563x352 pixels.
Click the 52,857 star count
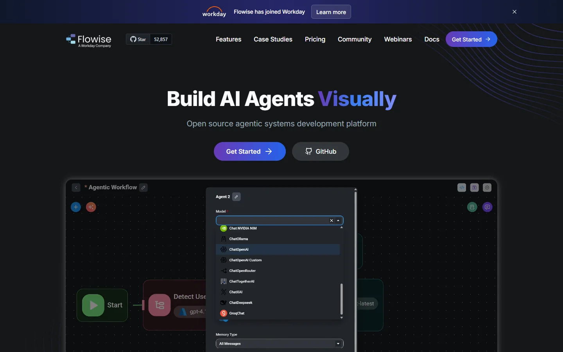161,39
